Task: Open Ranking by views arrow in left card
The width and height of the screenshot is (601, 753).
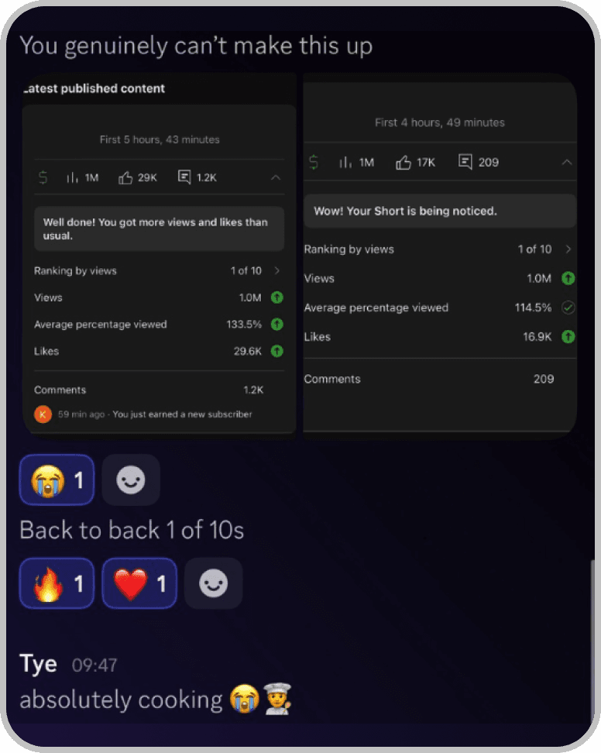Action: click(x=277, y=271)
